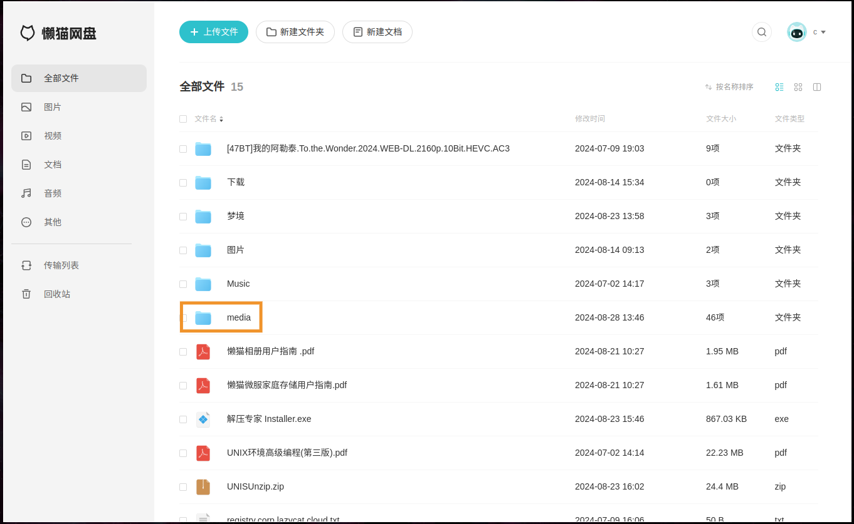The width and height of the screenshot is (854, 524).
Task: Open file 懒猫微服家庭存储用户指南.pdf
Action: (x=287, y=385)
